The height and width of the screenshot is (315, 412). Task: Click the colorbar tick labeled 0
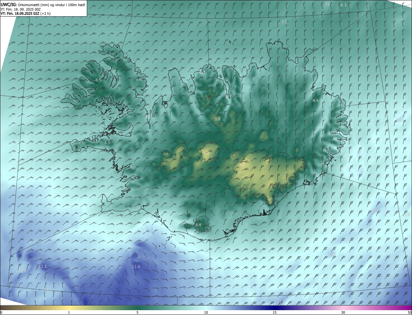1,313
